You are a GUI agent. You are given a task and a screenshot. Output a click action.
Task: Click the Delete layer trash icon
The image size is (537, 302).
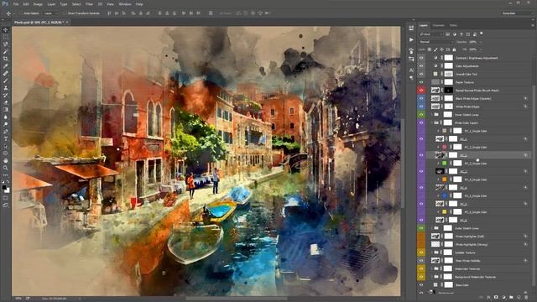[x=526, y=297]
